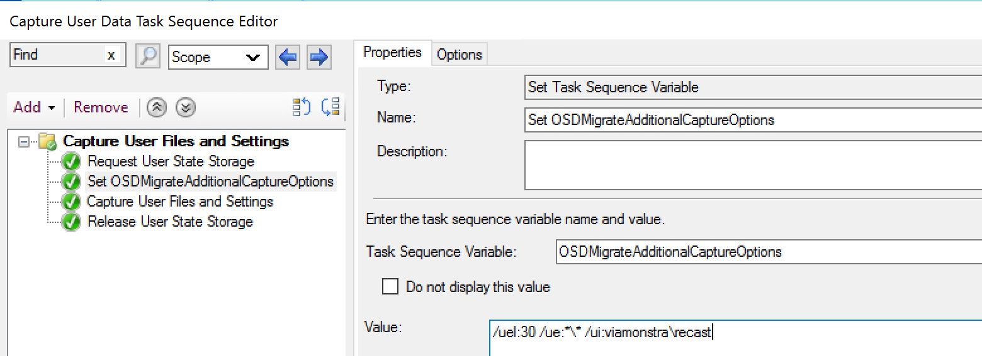982x356 pixels.
Task: Switch to the Options tab
Action: point(459,55)
